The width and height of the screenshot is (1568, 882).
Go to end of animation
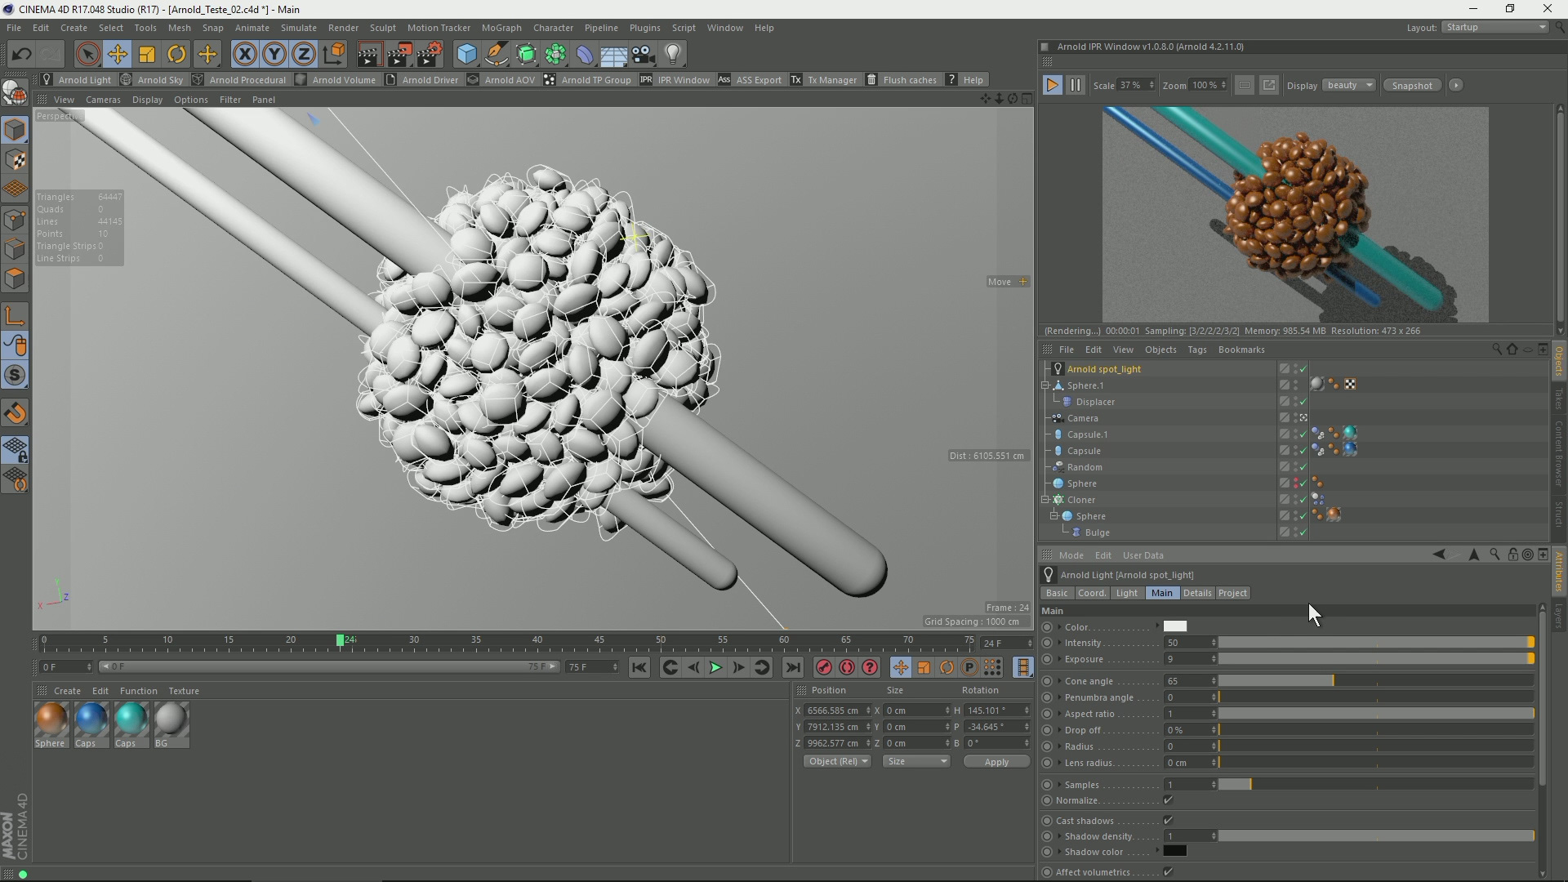click(793, 668)
